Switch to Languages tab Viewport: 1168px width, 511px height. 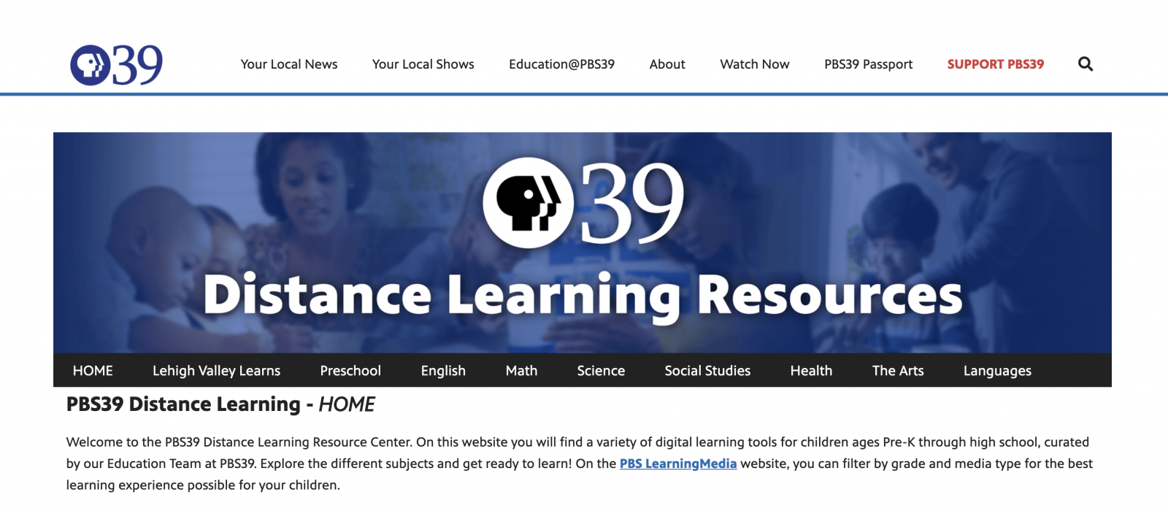(x=997, y=371)
